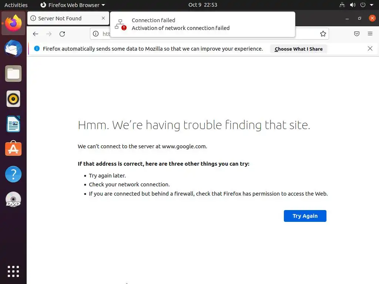Screen dimensions: 379x284
Task: Click the power icon in top bar
Action: (x=363, y=5)
